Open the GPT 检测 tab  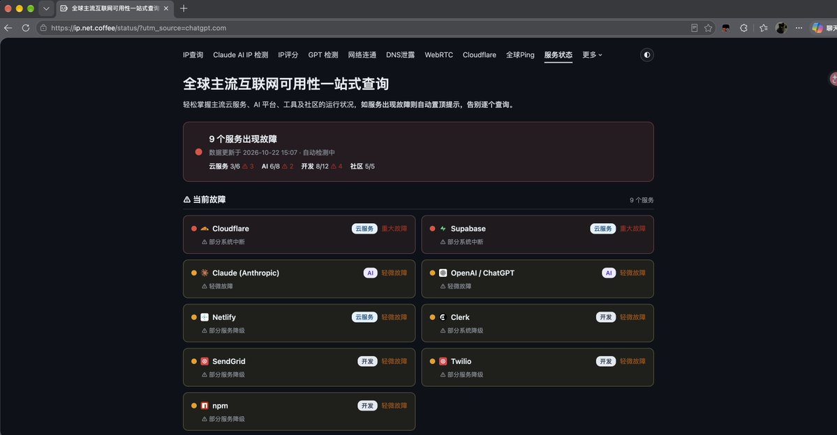[323, 55]
